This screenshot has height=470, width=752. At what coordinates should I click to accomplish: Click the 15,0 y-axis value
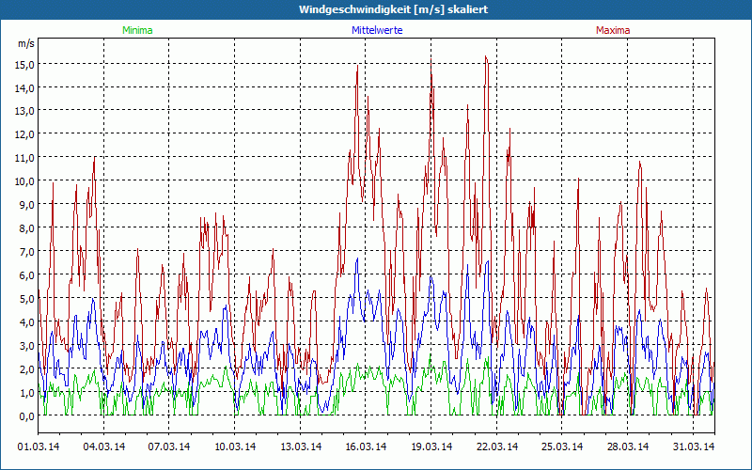pos(26,65)
